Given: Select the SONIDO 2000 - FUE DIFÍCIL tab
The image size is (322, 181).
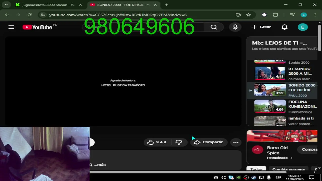Looking at the screenshot, I should click(123, 5).
